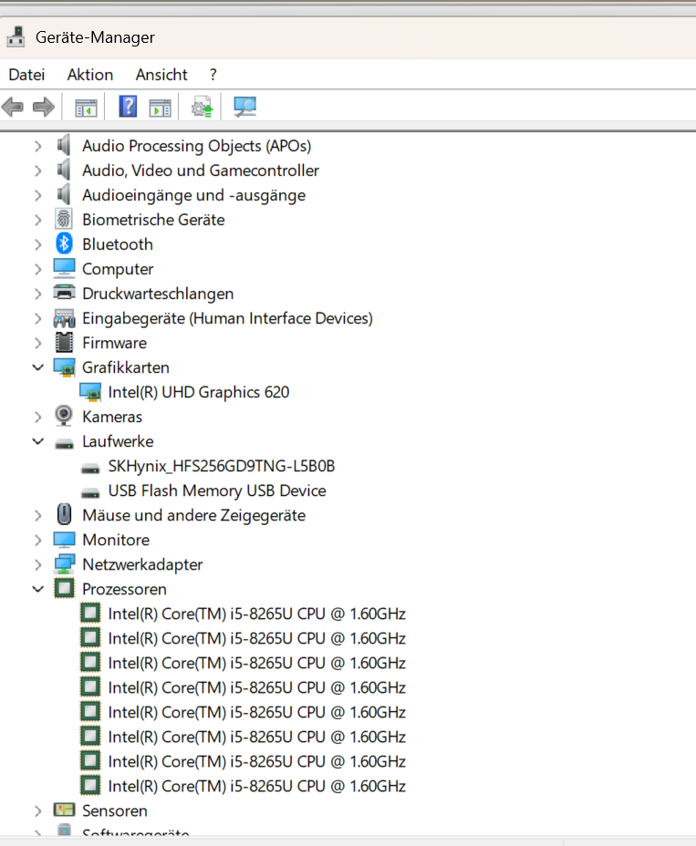Screen dimensions: 696x846
Task: Expand Audioeingänge und -ausgänge node
Action: point(37,195)
